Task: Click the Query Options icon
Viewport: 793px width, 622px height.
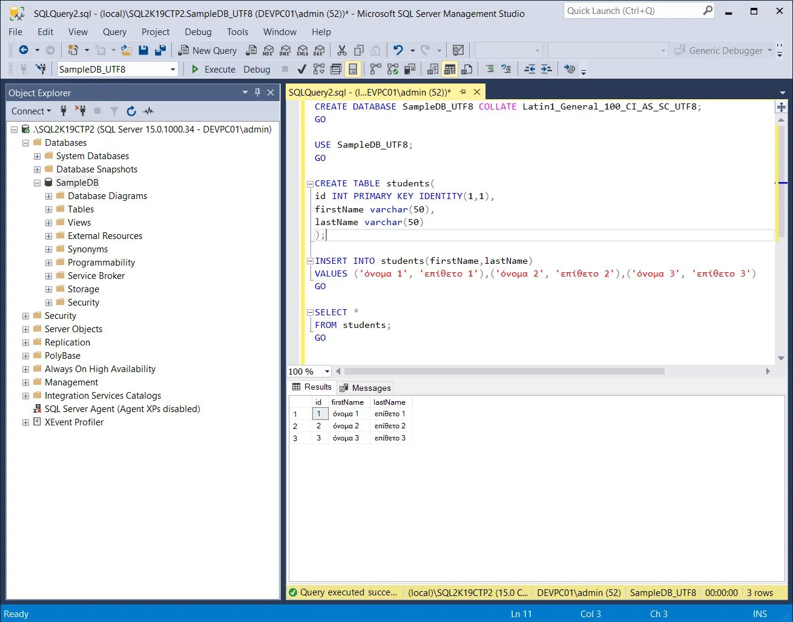Action: coord(336,69)
